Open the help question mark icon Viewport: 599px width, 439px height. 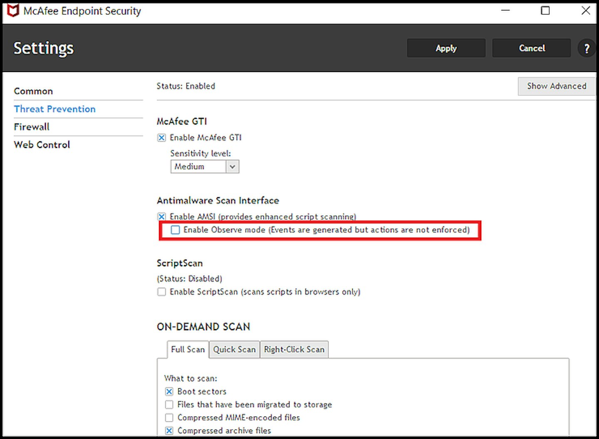[587, 48]
